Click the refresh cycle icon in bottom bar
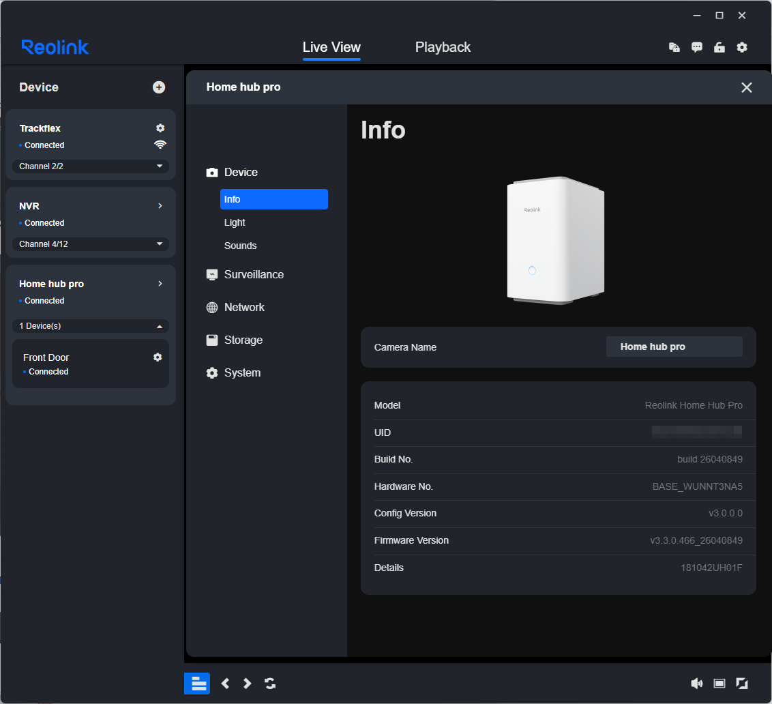 pyautogui.click(x=270, y=684)
